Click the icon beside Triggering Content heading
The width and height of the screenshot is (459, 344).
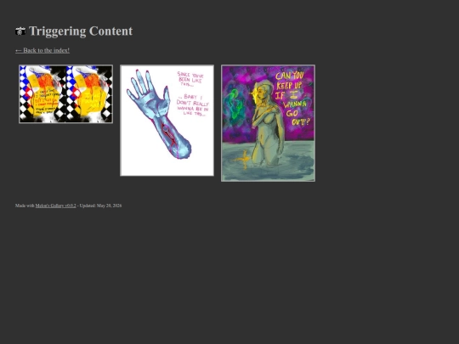tap(20, 31)
